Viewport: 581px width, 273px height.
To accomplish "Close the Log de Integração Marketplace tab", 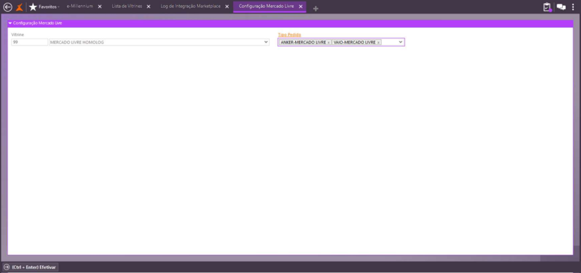I will pyautogui.click(x=227, y=6).
